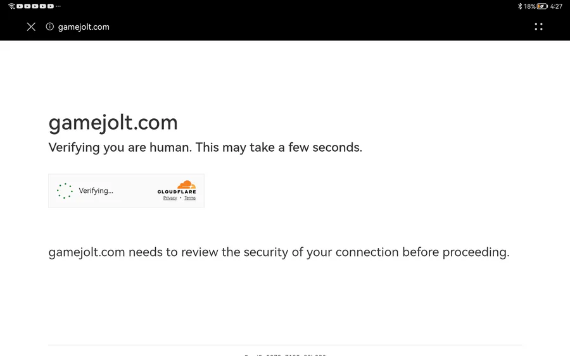Click the "Verifying you are human" message

pyautogui.click(x=205, y=147)
